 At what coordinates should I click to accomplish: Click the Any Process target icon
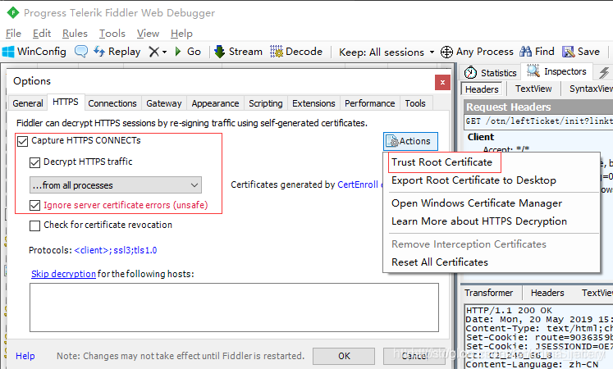(446, 52)
